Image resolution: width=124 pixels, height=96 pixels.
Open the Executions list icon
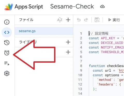[7, 63]
